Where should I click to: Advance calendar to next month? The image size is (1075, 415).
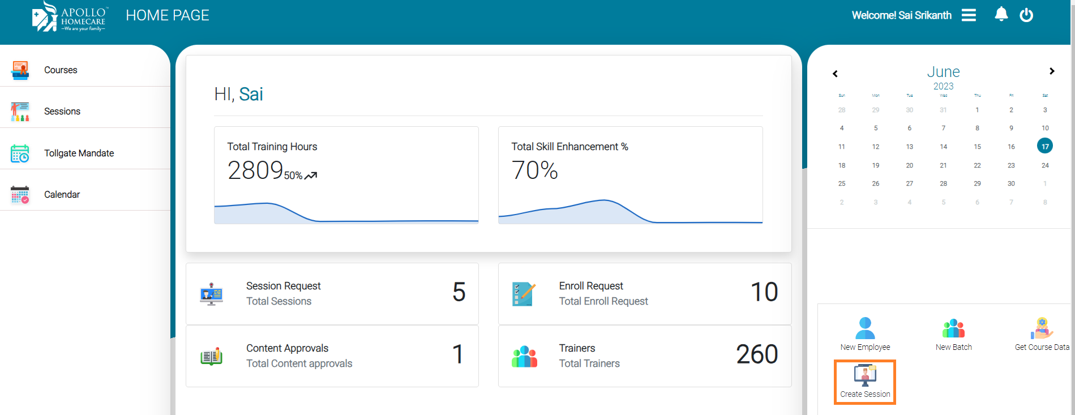click(1052, 71)
